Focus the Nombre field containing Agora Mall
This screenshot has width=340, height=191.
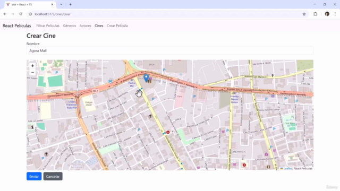click(x=170, y=50)
